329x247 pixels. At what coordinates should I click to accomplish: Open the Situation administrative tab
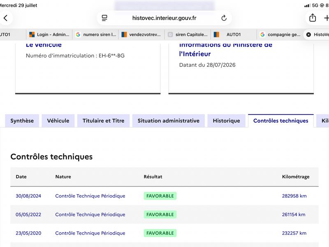169,121
